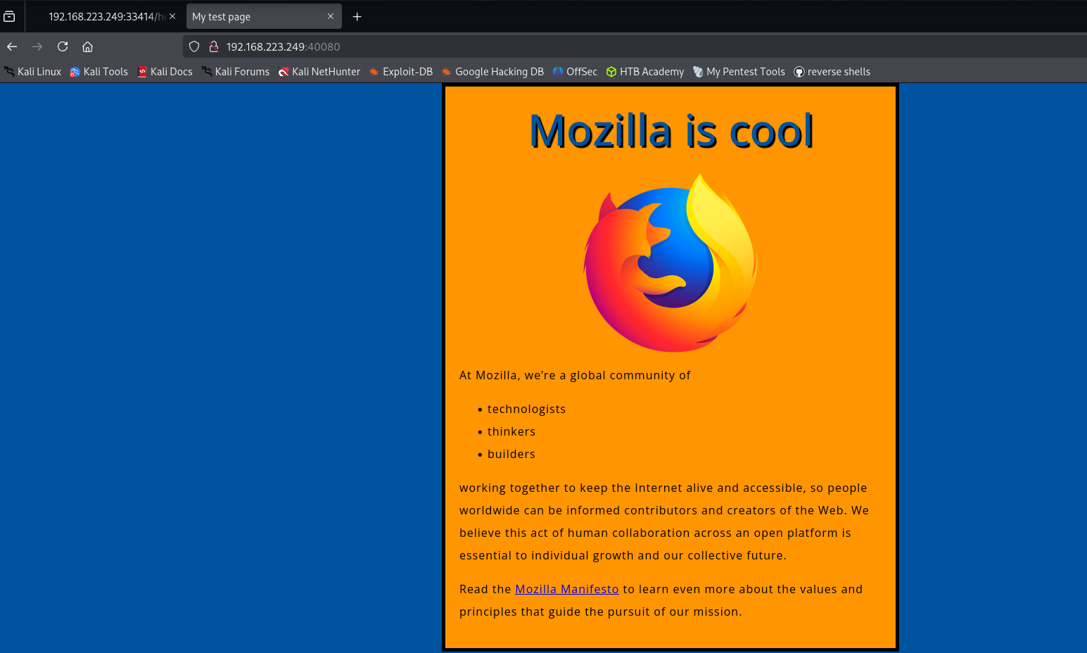The image size is (1087, 653).
Task: Click the Firefox logo image
Action: click(x=670, y=262)
